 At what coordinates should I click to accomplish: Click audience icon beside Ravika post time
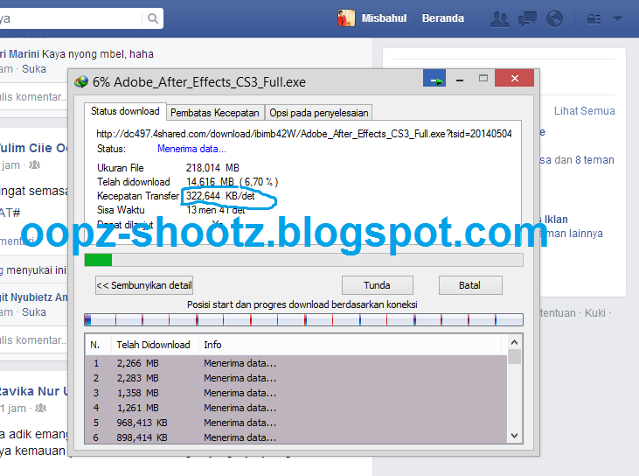coord(40,408)
